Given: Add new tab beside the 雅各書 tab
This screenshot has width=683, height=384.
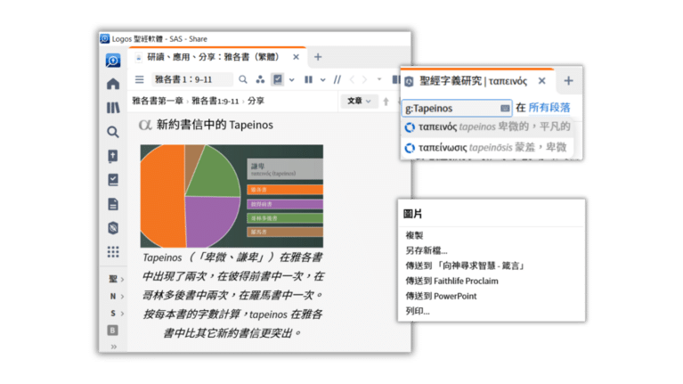Looking at the screenshot, I should click(x=318, y=57).
